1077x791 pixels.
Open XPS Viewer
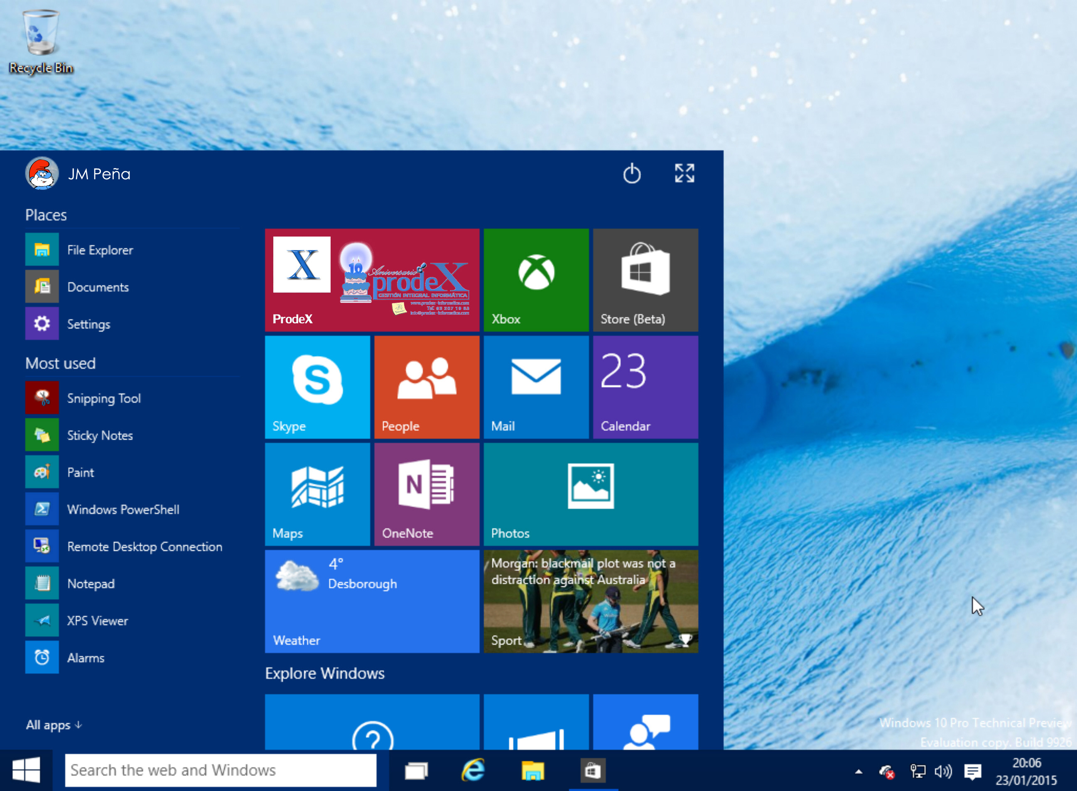[x=132, y=620]
